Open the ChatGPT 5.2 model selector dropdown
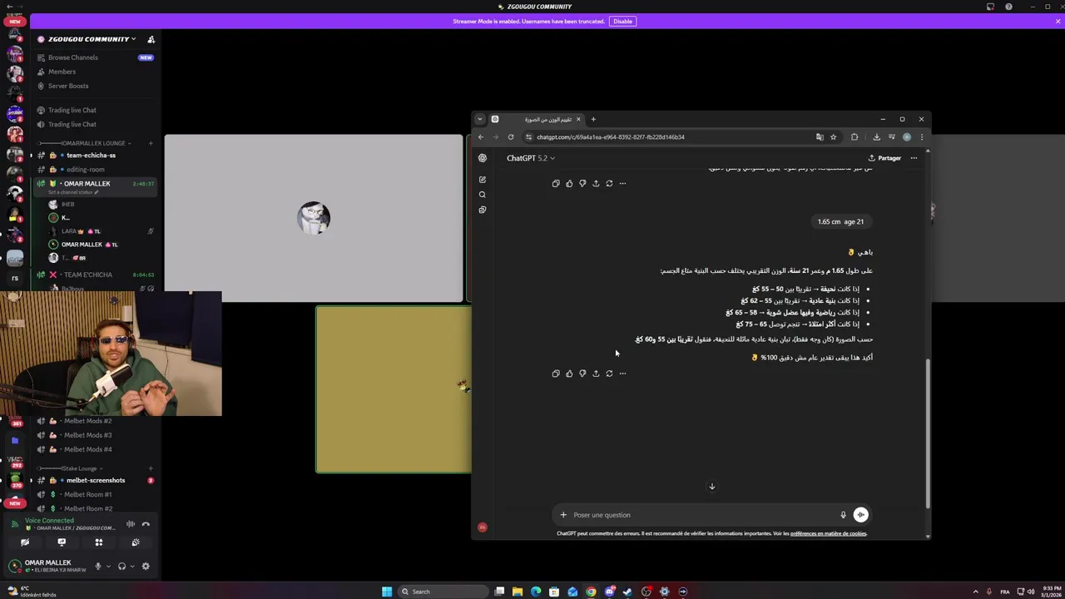The image size is (1065, 599). click(531, 158)
